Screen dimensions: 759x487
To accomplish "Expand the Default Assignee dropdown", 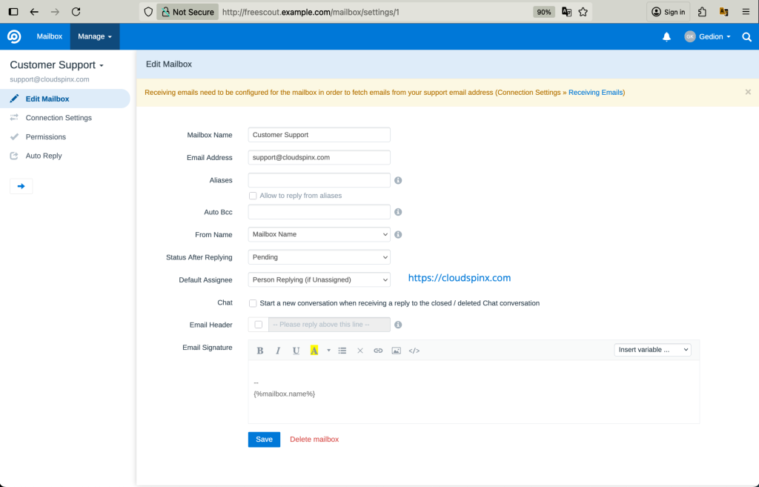I will click(319, 279).
